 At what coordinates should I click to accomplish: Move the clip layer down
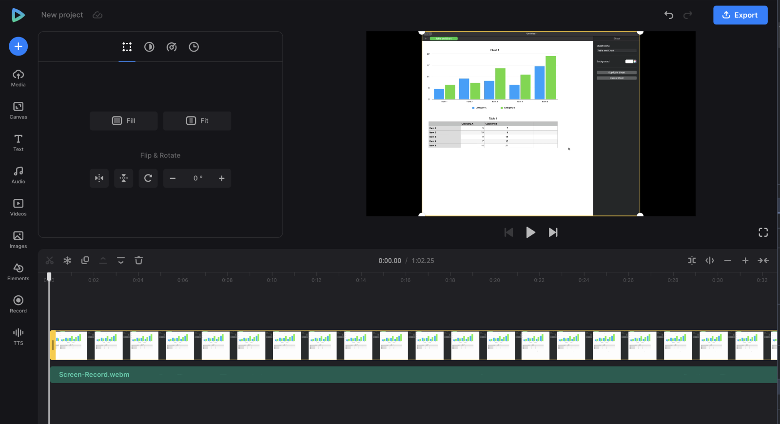[x=121, y=261]
